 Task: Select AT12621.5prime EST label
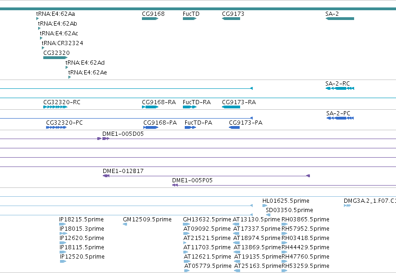coord(208,257)
